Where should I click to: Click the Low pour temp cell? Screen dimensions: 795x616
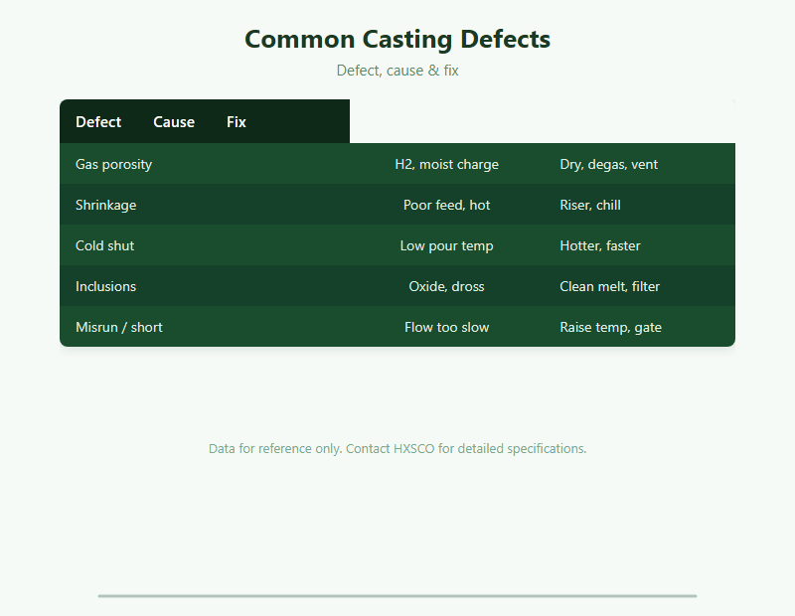[x=446, y=245]
